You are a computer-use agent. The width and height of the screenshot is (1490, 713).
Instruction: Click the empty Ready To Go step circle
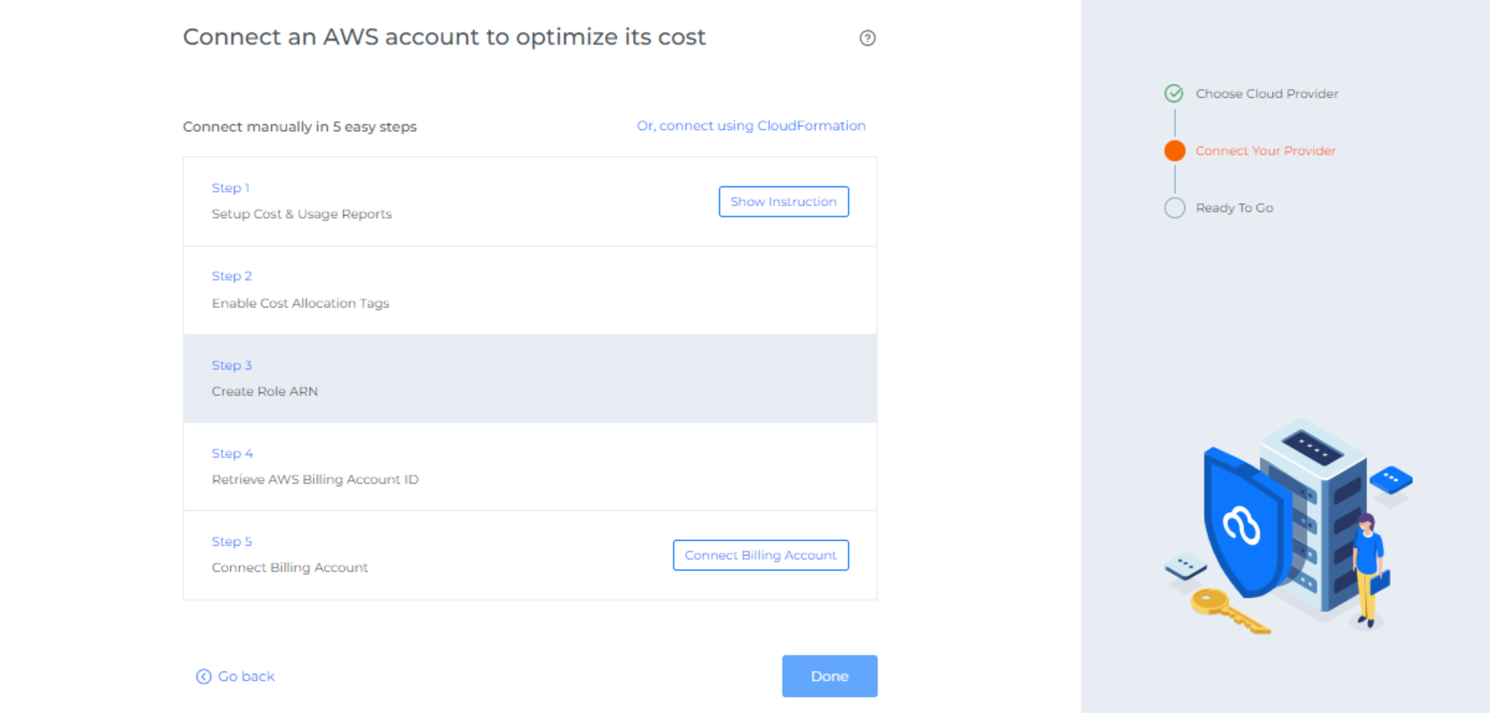coord(1174,208)
